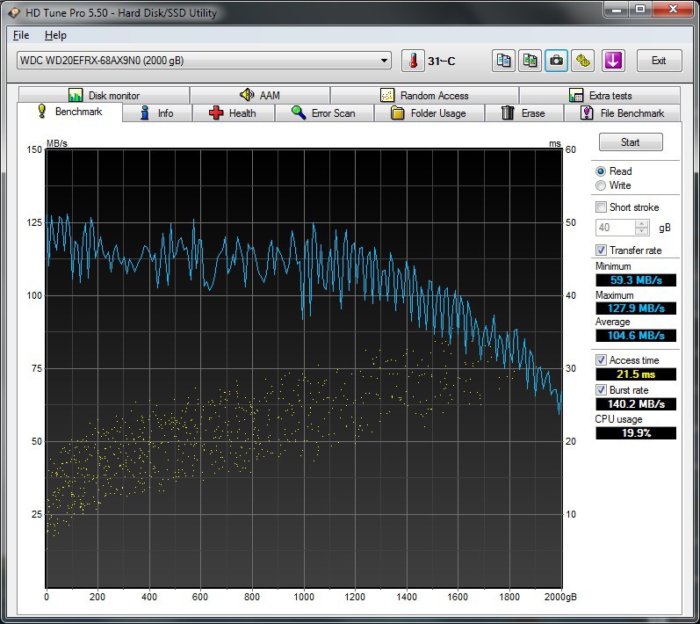Click the short stroke gB size stepper

coord(642,228)
